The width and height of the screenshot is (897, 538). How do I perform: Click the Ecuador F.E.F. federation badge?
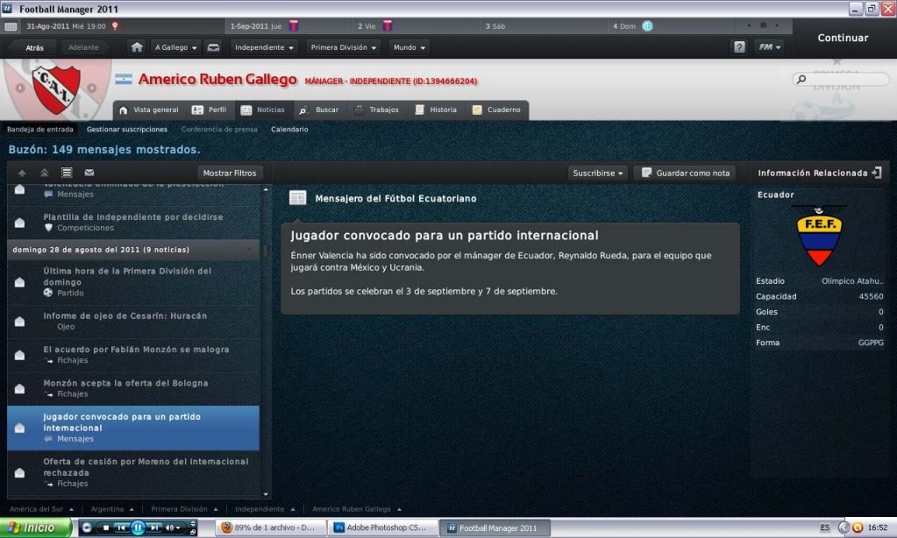pyautogui.click(x=819, y=236)
